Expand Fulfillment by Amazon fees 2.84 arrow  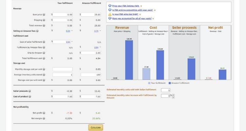pyautogui.click(x=100, y=47)
